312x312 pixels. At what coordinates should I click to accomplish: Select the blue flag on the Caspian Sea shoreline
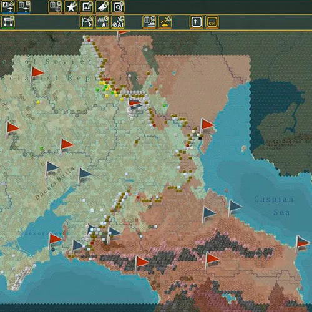[x=235, y=208]
